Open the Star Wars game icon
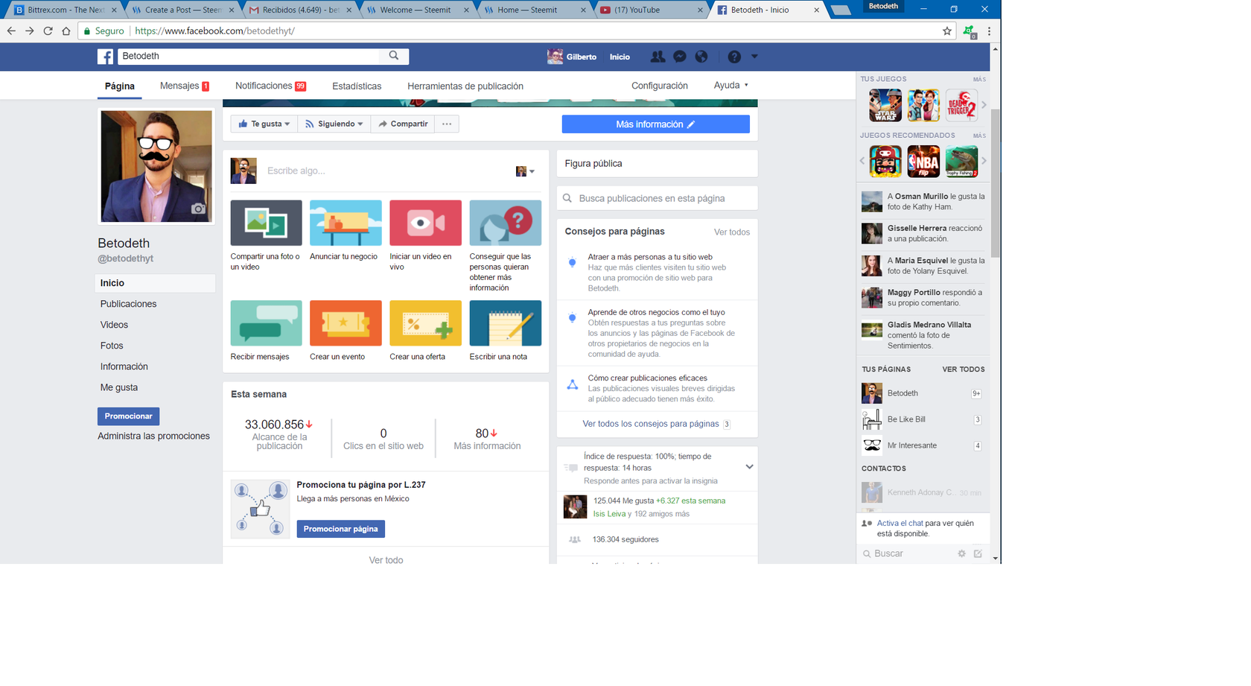 click(x=885, y=105)
